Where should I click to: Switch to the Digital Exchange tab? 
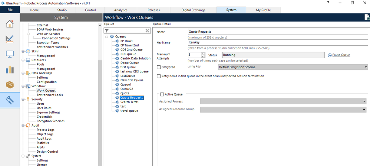pos(193,10)
